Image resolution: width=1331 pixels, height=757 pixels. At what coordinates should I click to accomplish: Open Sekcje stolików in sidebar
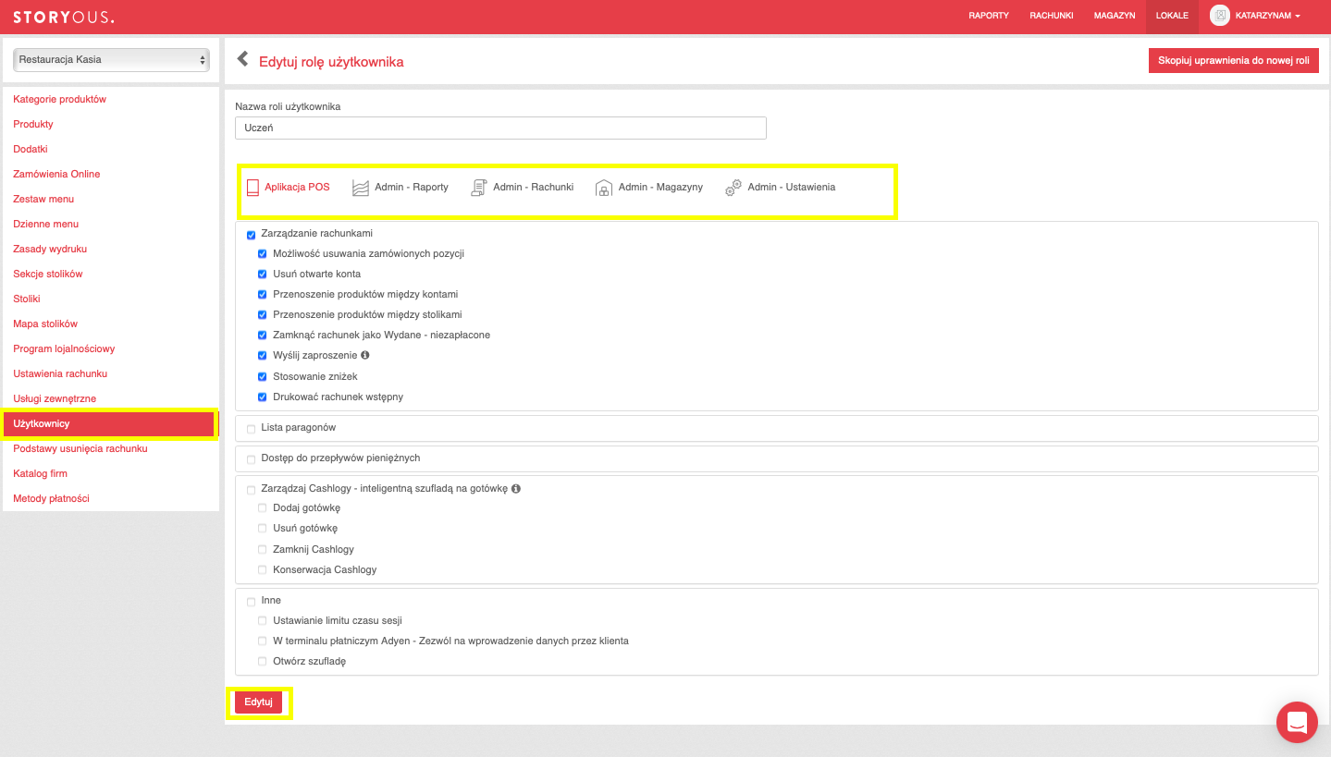click(x=48, y=274)
